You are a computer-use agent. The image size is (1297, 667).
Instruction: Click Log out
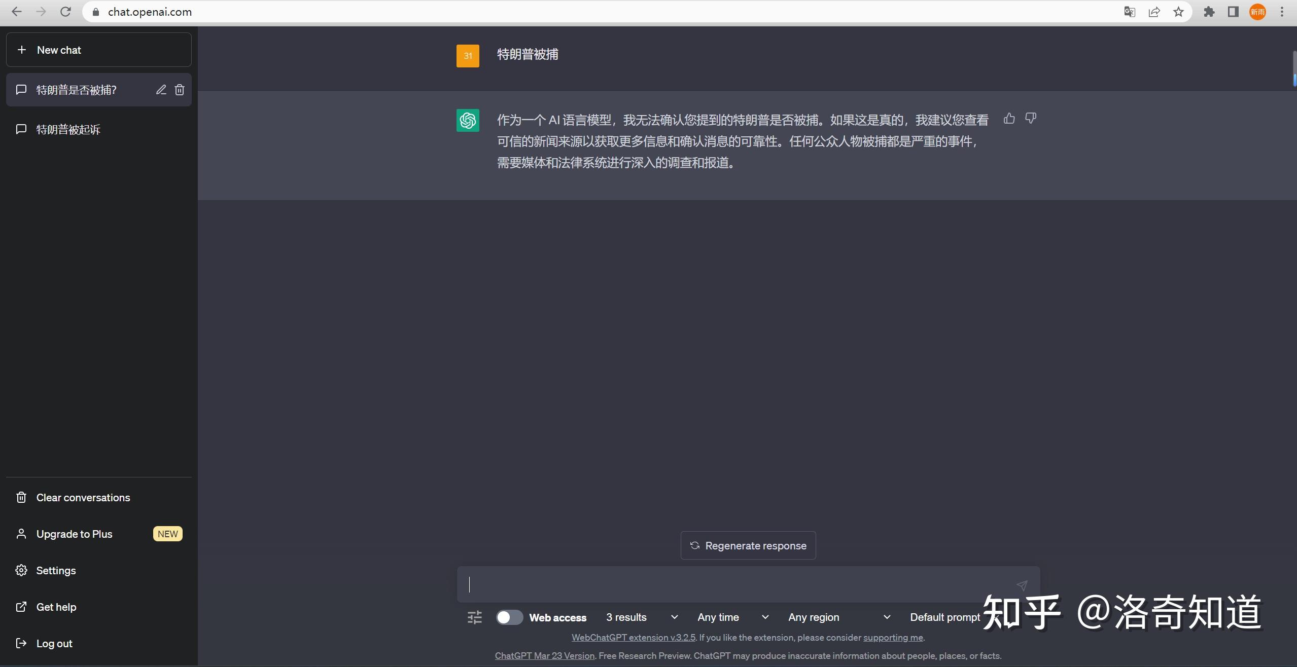(99, 644)
